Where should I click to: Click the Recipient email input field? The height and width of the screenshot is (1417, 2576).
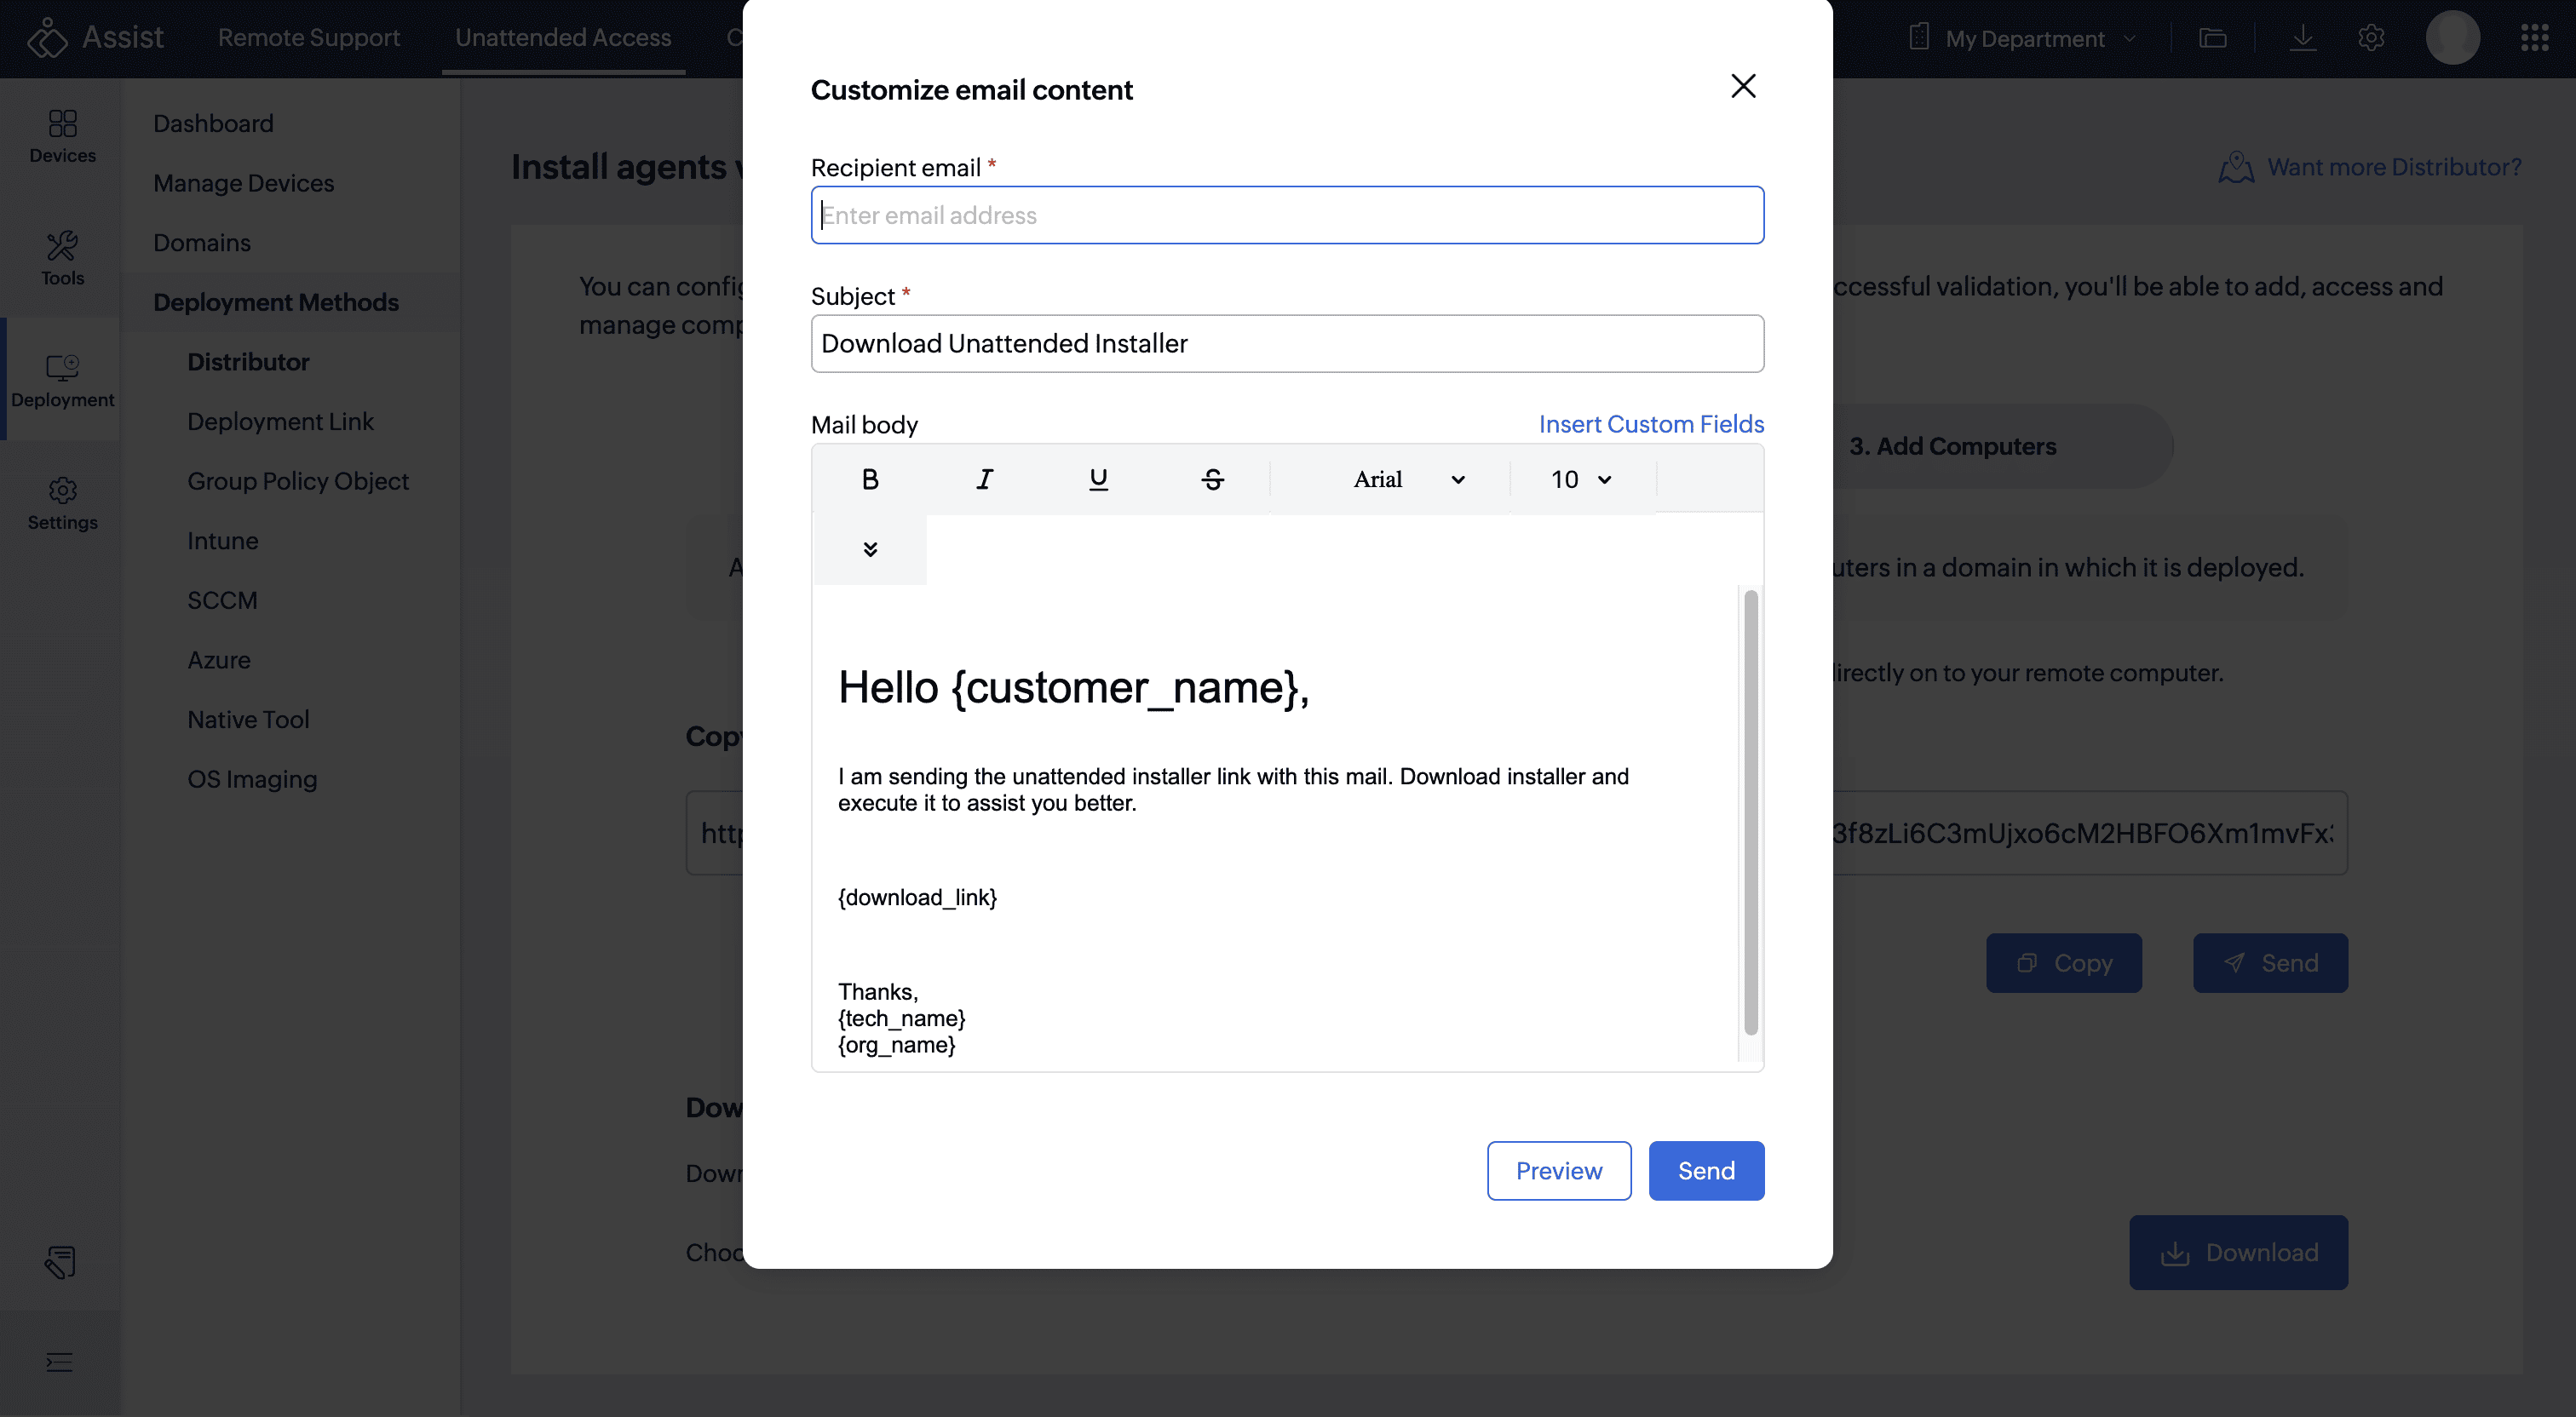(1287, 215)
